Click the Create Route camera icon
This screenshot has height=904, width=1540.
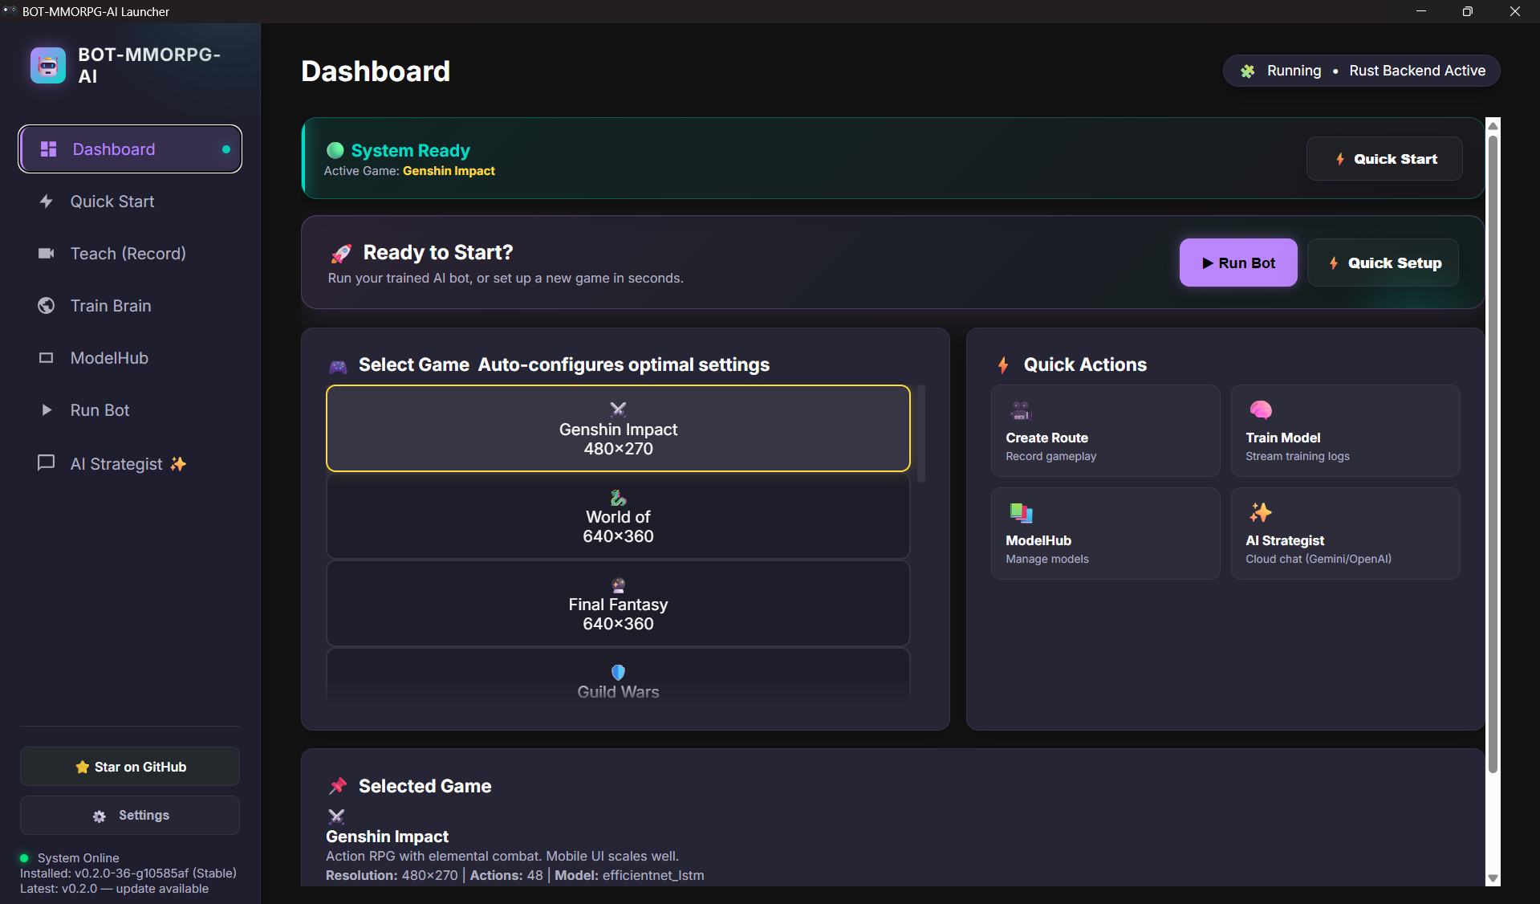(1021, 410)
